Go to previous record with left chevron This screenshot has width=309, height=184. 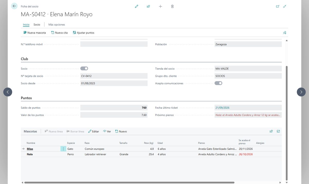(8, 92)
